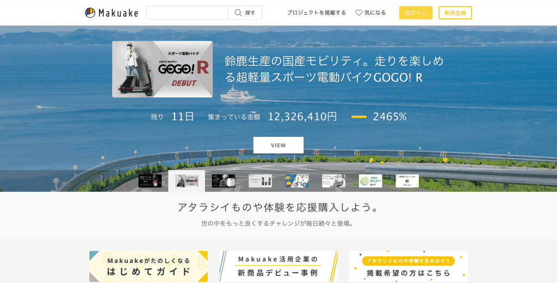Viewport: 557px width, 283px height.
Task: Click the magnifier search icon
Action: click(238, 13)
